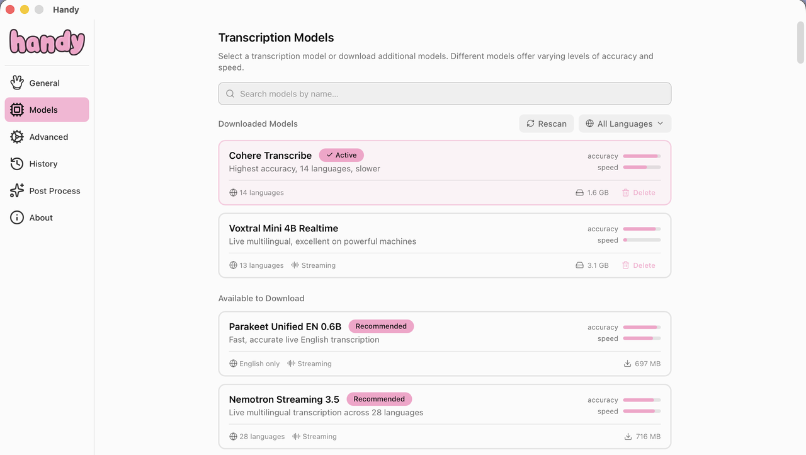Click Nemotron Streaming accuracy bar
The width and height of the screenshot is (806, 455).
tap(642, 400)
